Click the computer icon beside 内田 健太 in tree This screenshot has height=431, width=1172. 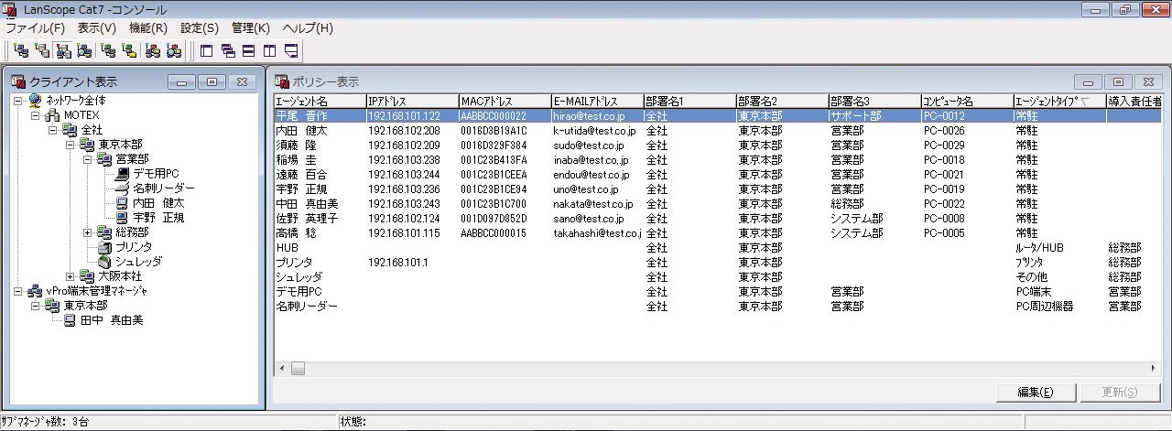[x=122, y=203]
